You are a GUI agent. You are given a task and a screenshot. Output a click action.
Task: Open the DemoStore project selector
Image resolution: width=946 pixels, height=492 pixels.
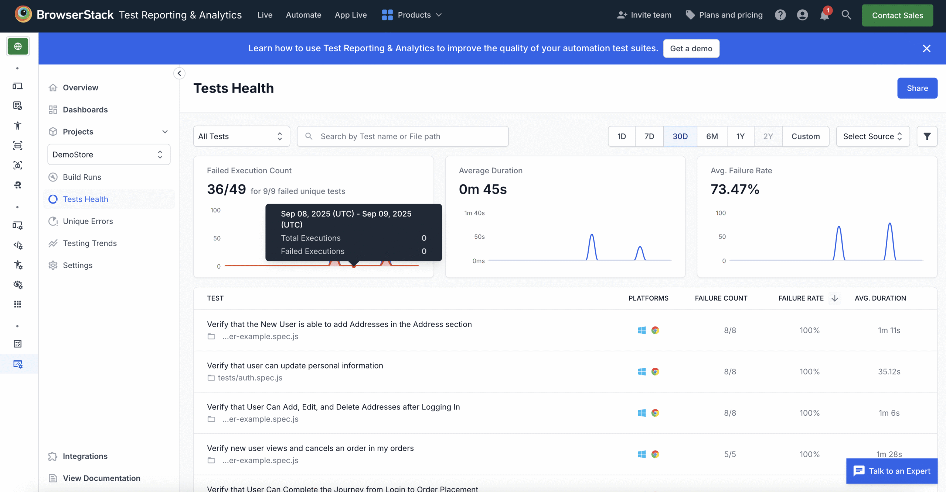(108, 154)
